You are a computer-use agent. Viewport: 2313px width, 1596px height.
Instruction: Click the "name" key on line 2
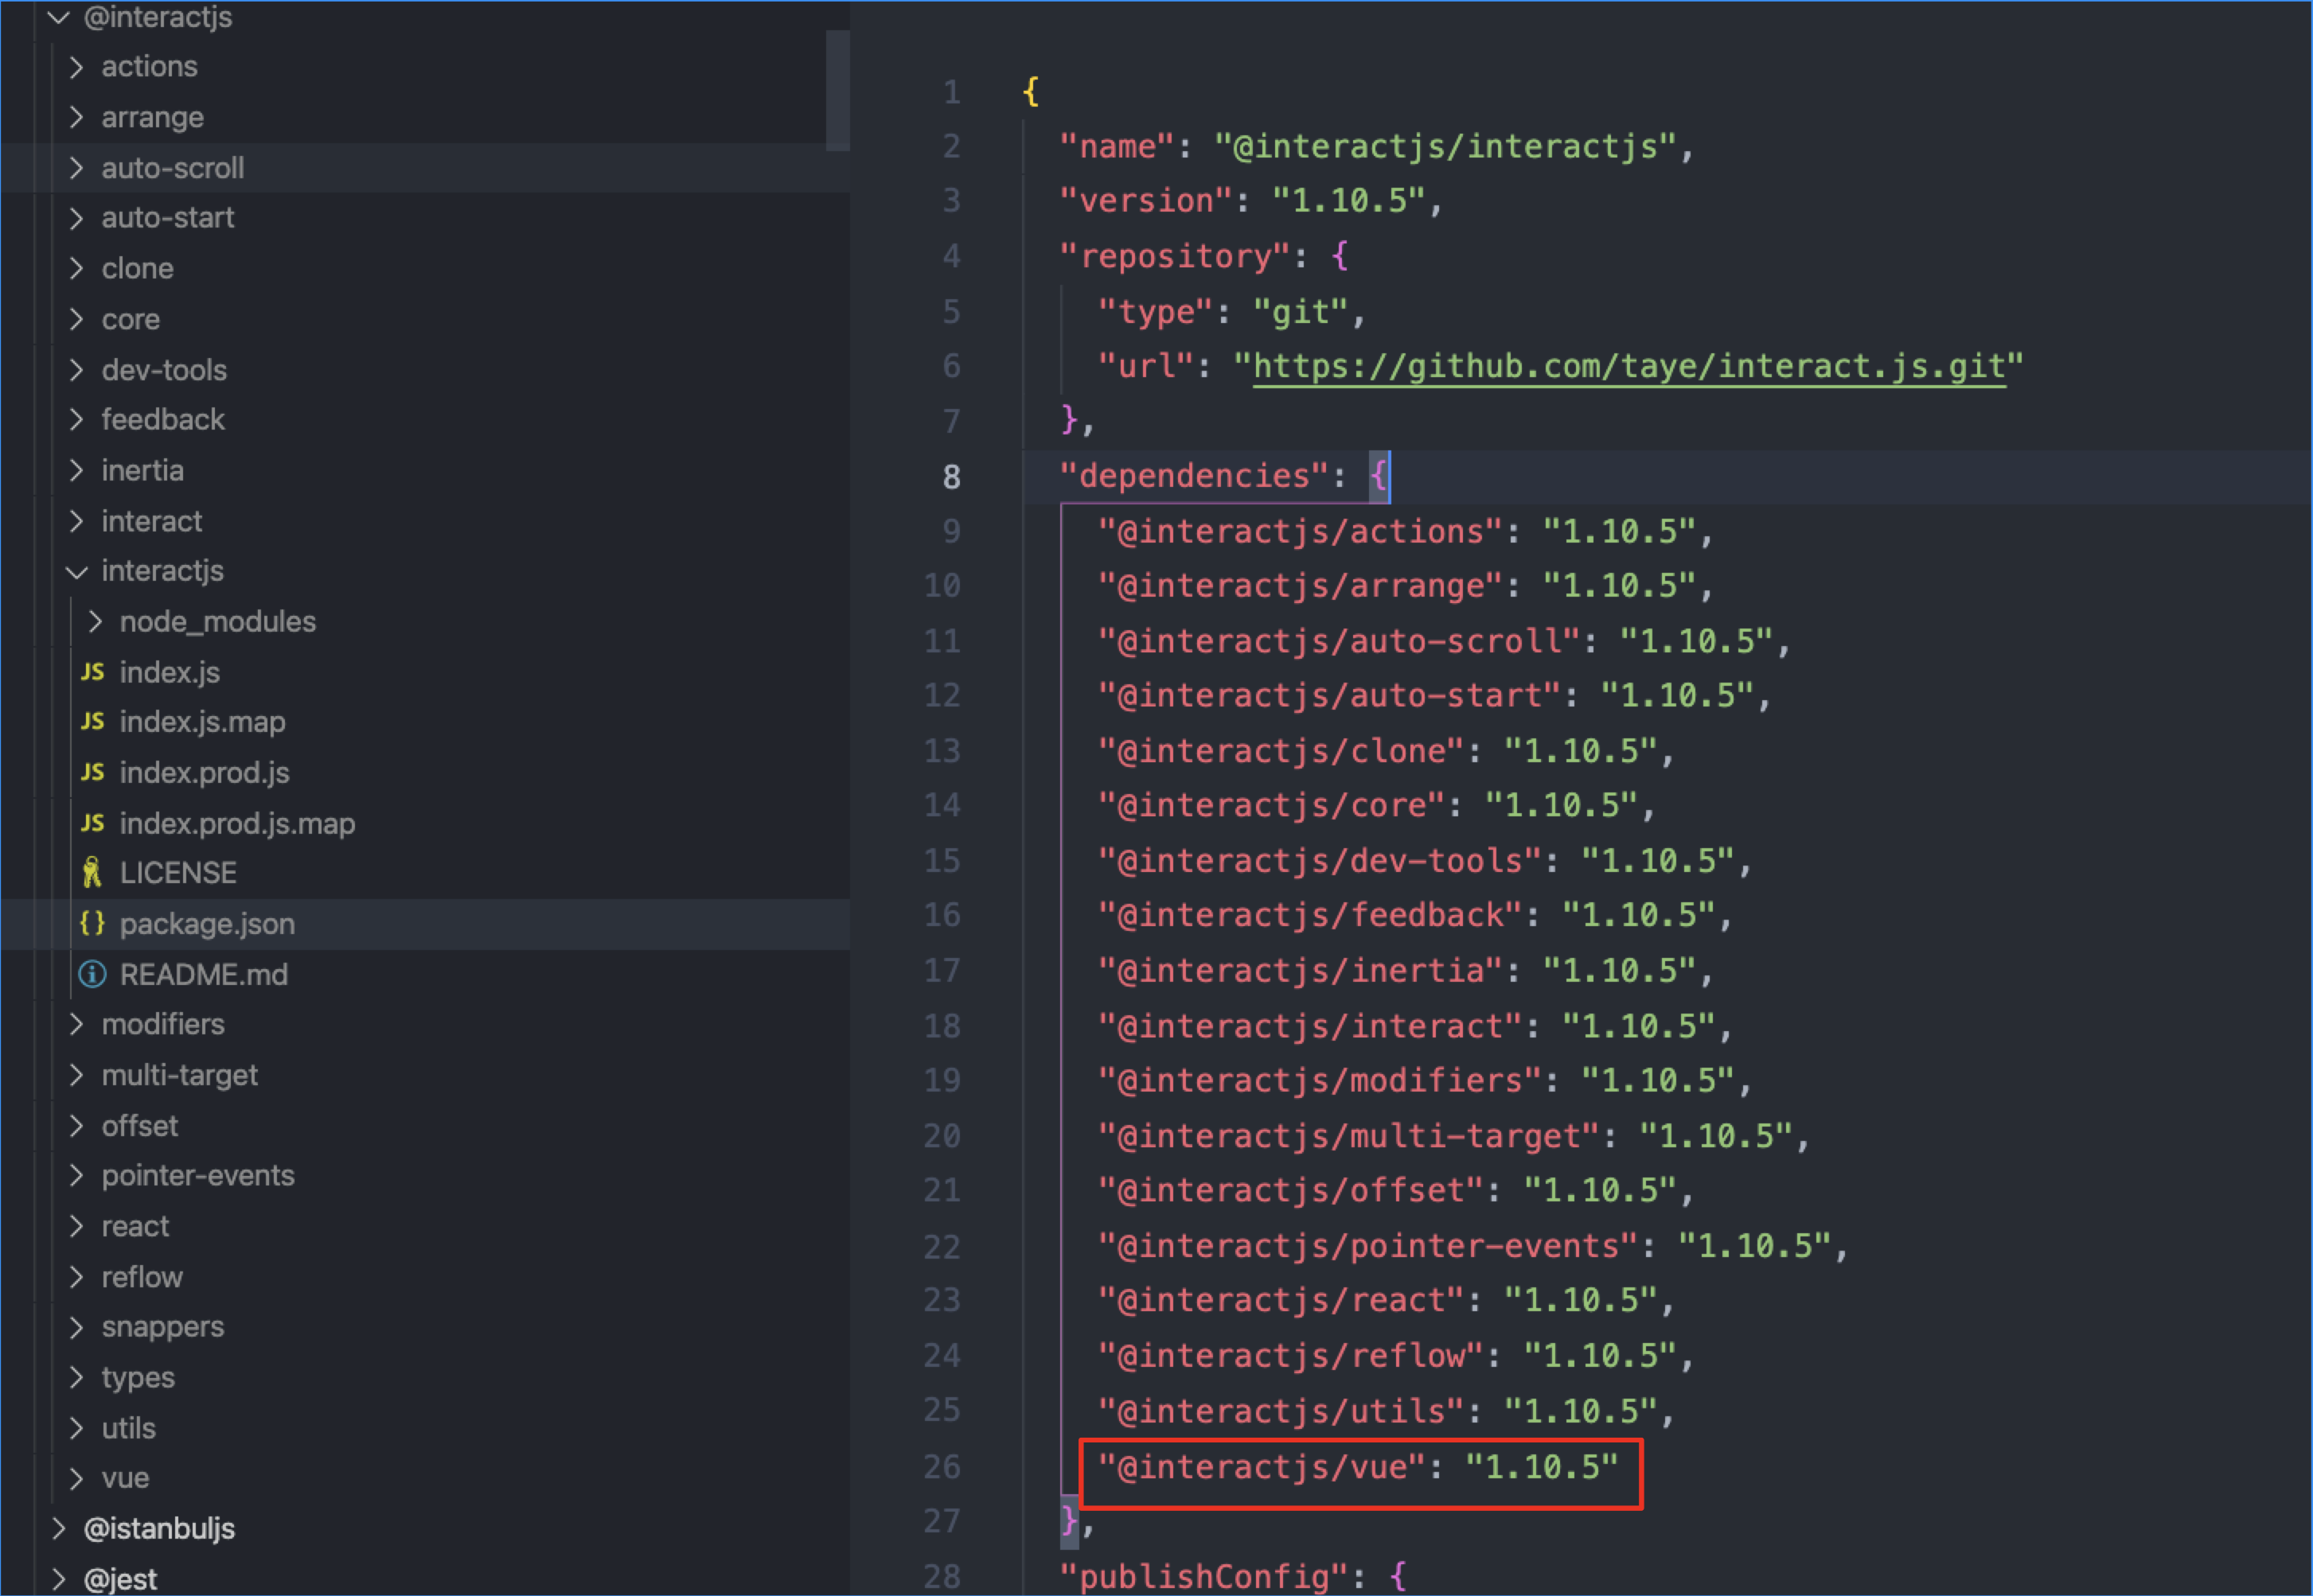[x=1117, y=147]
